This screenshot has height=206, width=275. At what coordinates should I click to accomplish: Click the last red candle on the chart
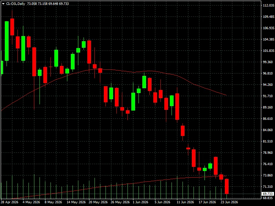[x=227, y=186]
